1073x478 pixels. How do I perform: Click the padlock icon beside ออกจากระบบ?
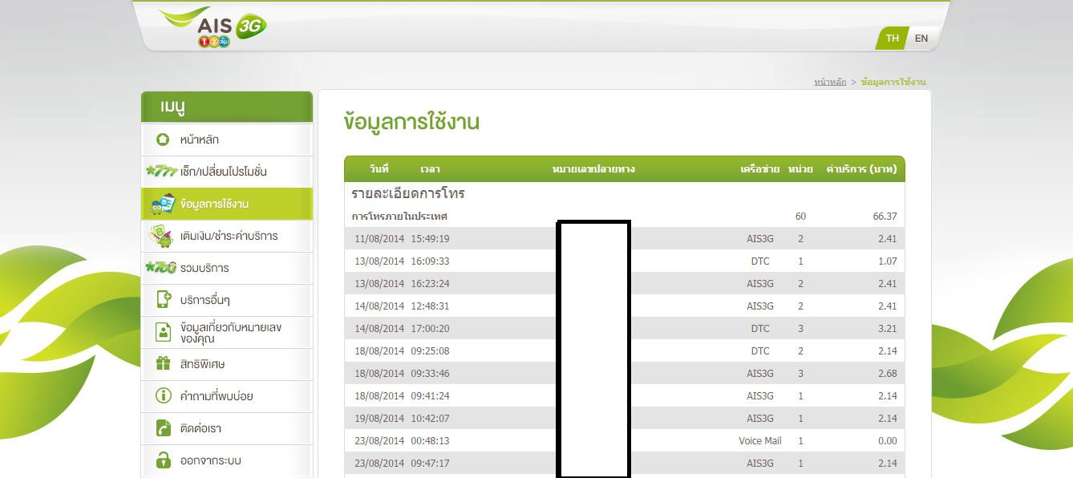coord(164,460)
